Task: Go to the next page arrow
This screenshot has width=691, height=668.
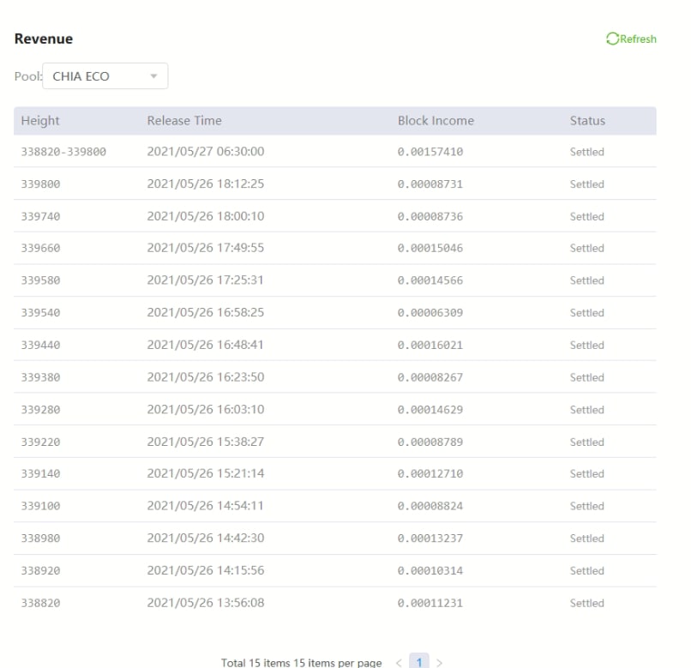Action: coord(441,663)
